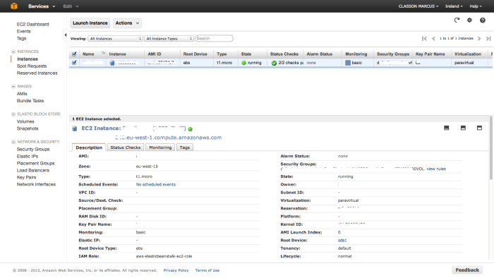Open the Help dropdown menu

476,6
